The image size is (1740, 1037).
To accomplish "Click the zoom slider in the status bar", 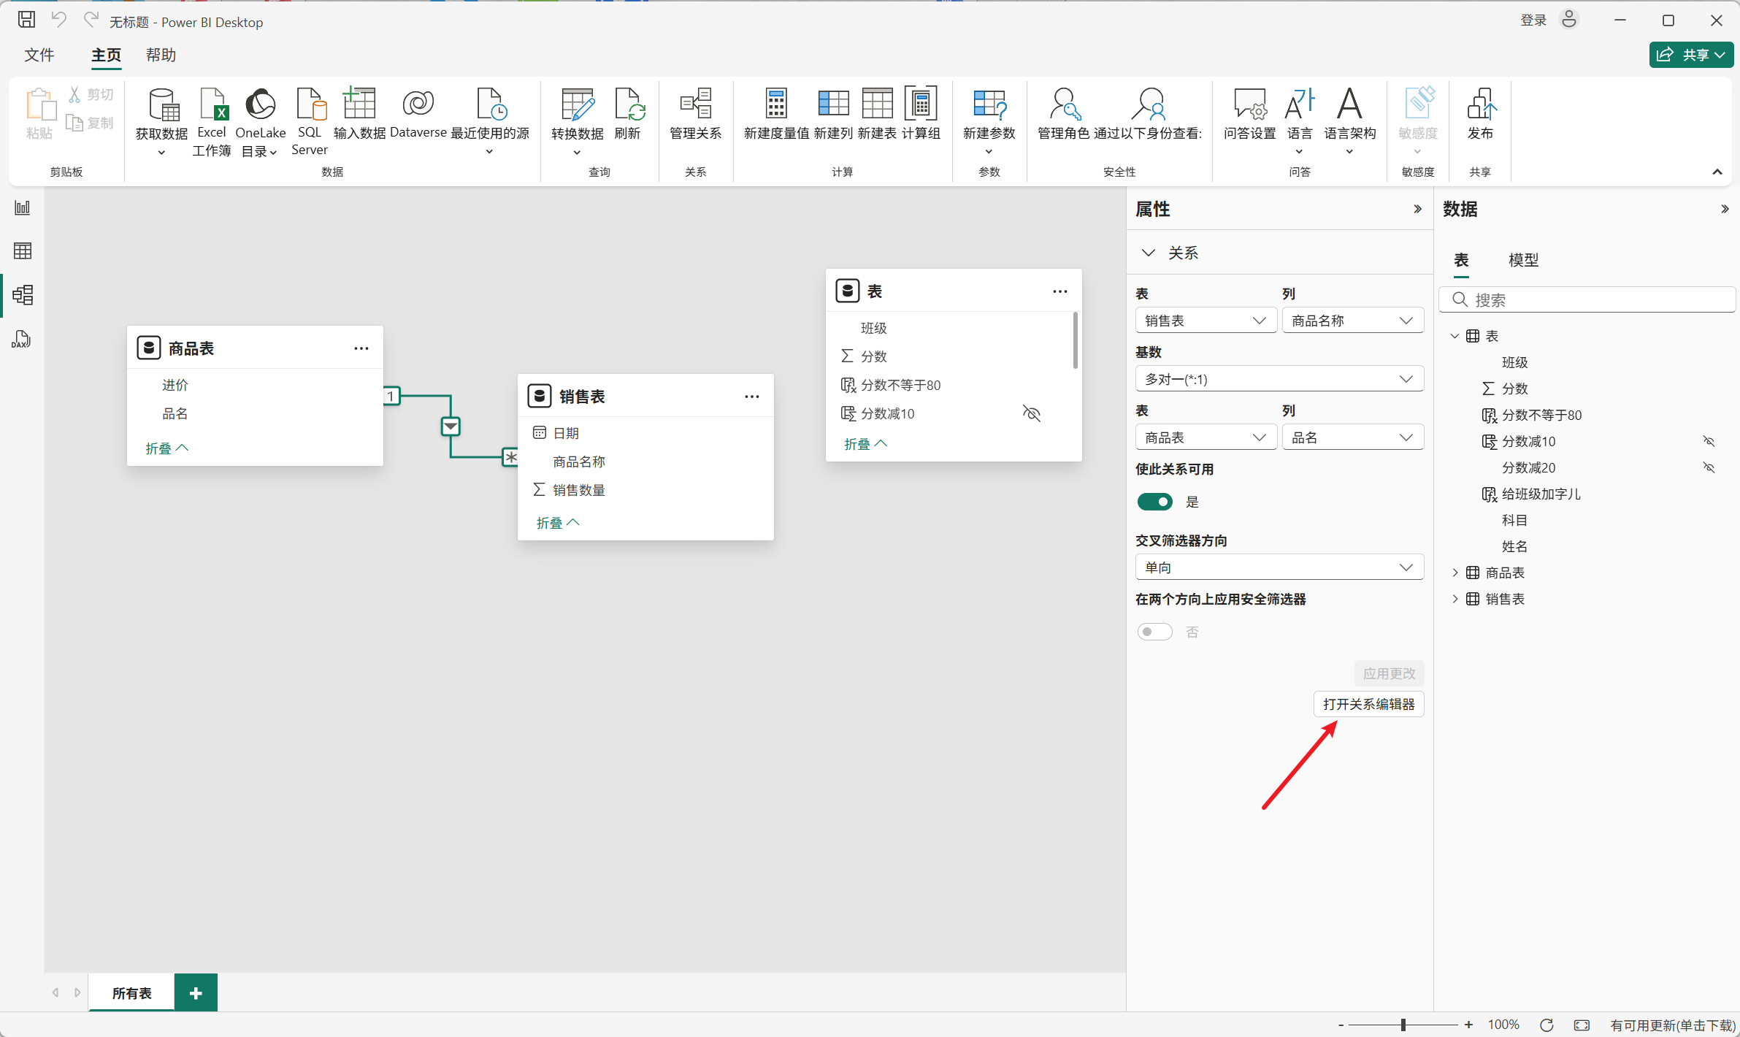I will [1403, 1025].
